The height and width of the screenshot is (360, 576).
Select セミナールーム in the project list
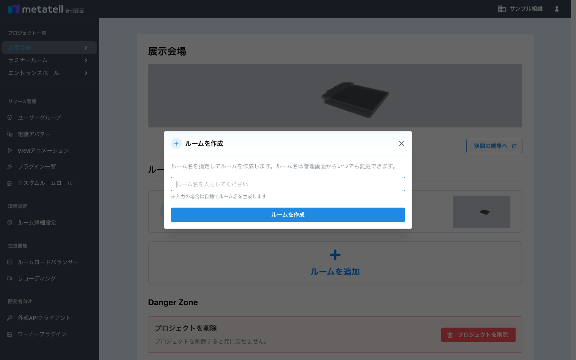[x=50, y=60]
